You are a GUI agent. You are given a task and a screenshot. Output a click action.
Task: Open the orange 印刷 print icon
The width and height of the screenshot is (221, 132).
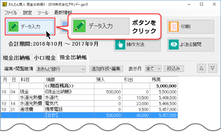point(174,26)
